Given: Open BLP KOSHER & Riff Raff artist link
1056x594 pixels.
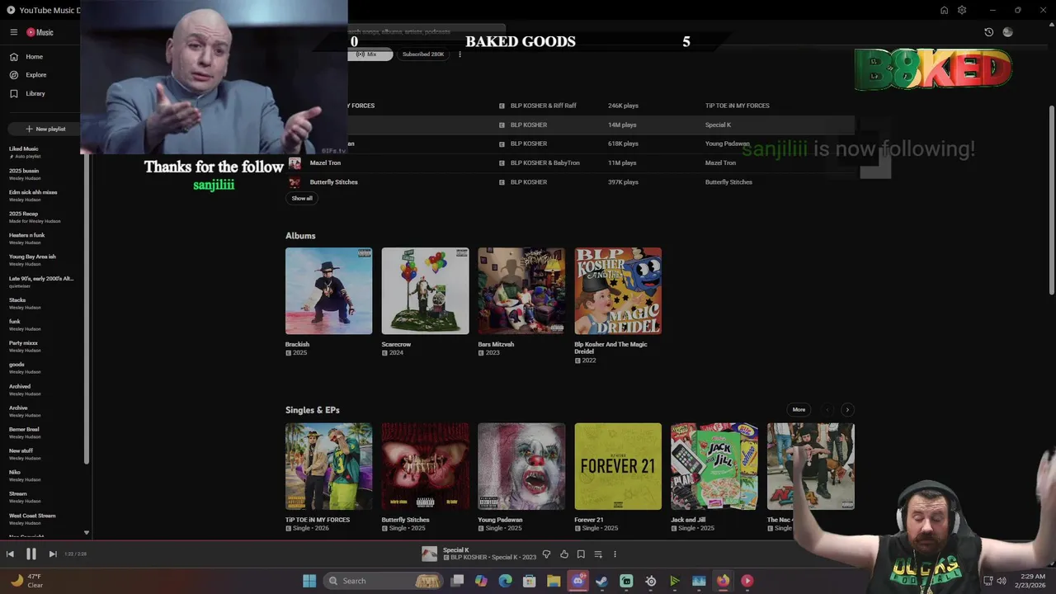Looking at the screenshot, I should point(543,106).
